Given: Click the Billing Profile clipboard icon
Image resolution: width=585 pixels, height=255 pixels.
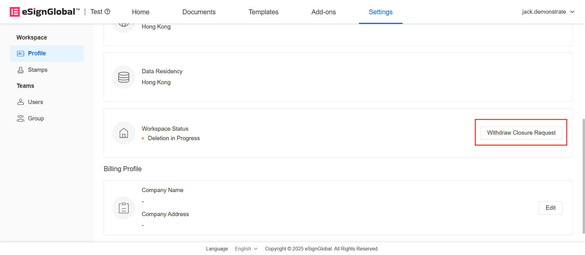Looking at the screenshot, I should point(124,208).
